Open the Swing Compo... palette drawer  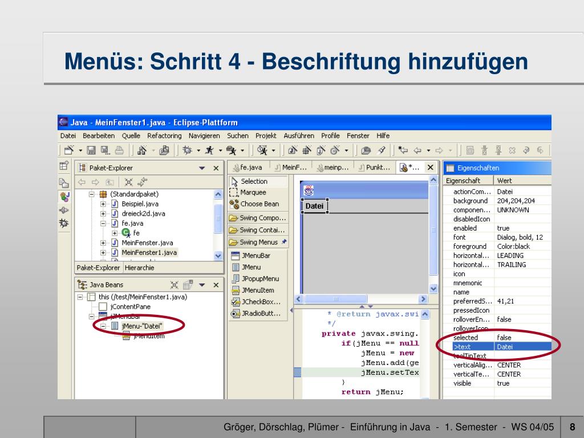point(258,218)
